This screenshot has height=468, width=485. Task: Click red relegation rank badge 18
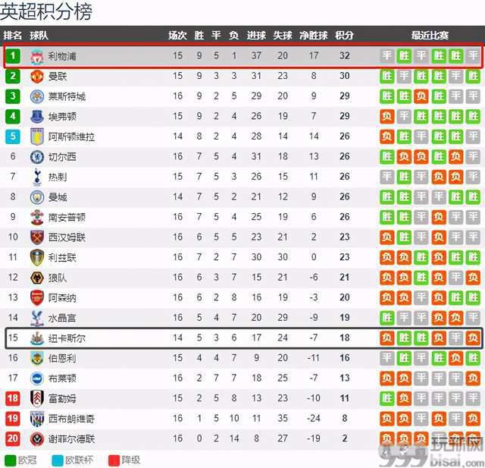point(13,398)
